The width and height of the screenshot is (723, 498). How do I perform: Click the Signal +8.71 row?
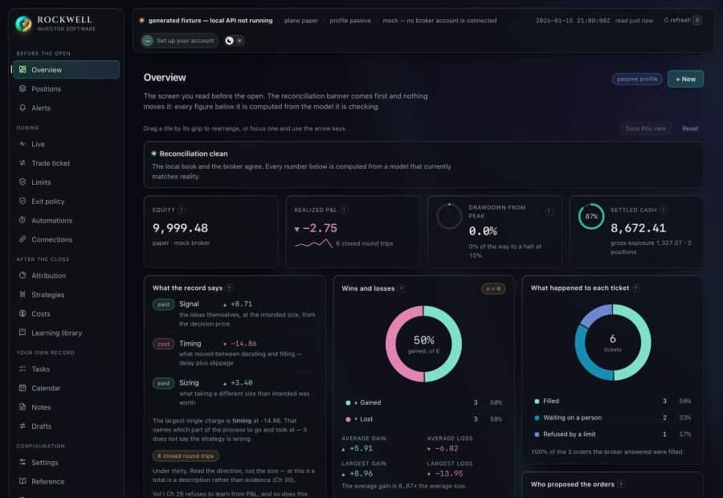point(235,313)
